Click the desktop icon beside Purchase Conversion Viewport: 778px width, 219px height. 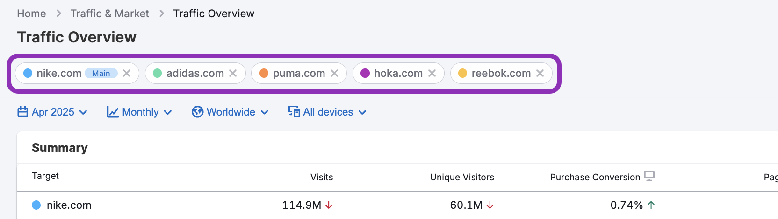click(649, 176)
